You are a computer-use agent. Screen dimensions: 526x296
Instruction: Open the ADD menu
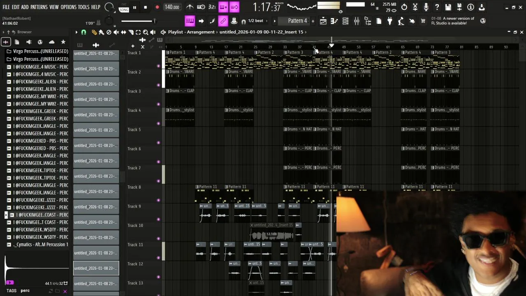click(25, 7)
